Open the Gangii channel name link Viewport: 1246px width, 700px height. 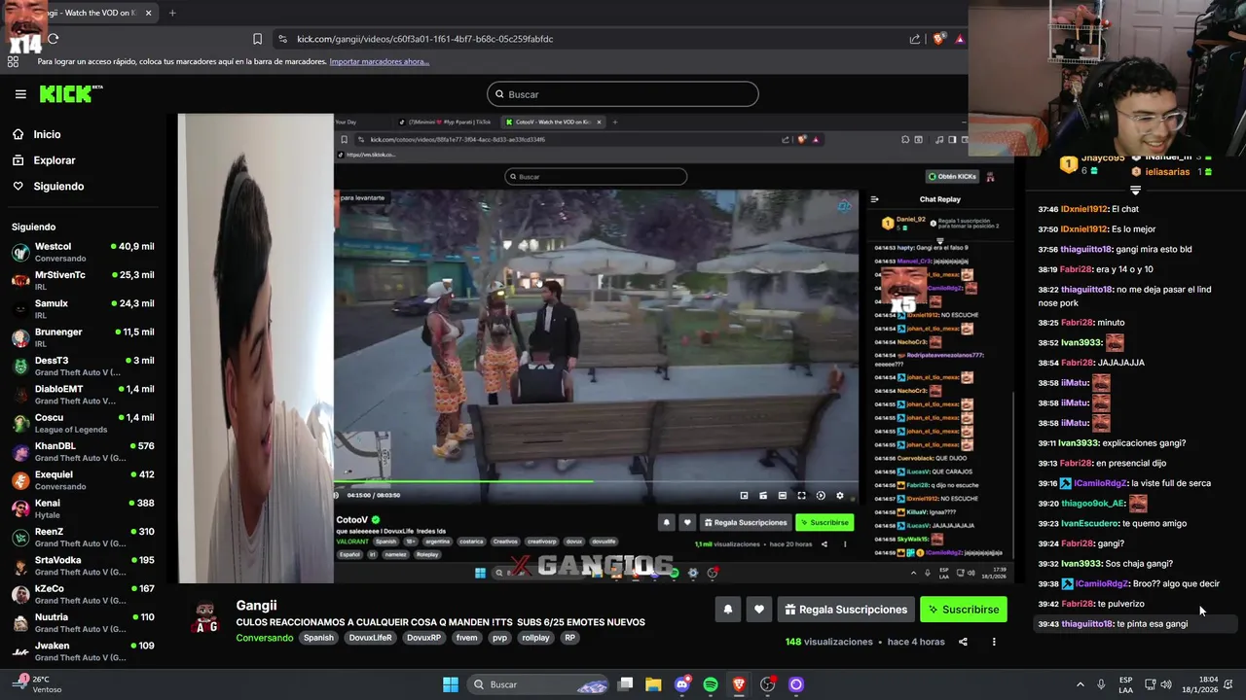[x=256, y=605]
